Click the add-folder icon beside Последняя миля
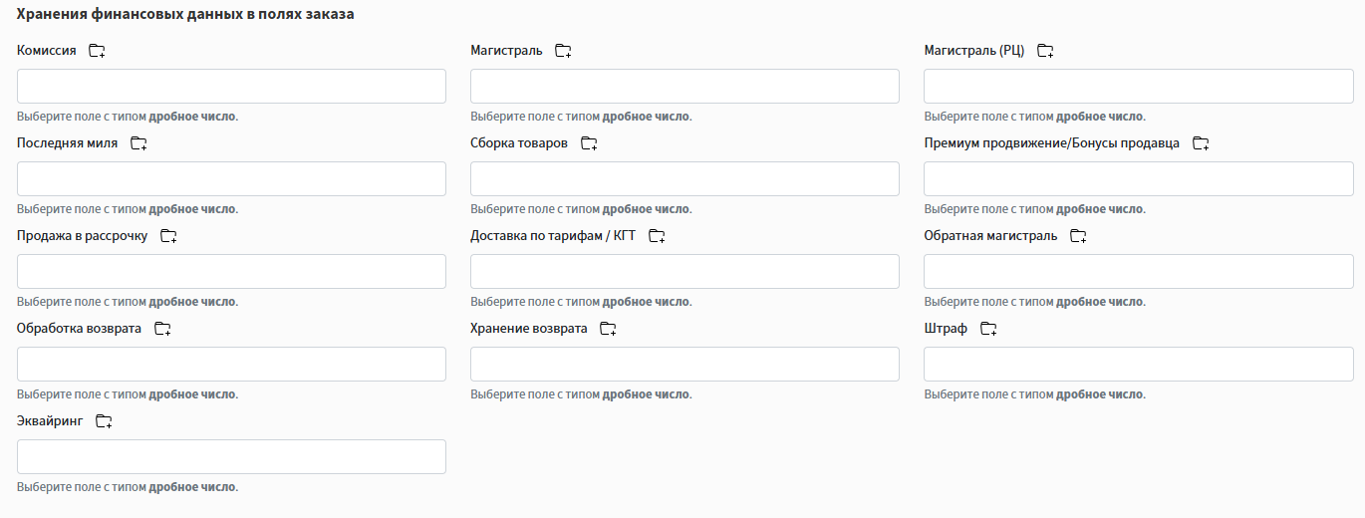This screenshot has height=518, width=1365. click(x=138, y=143)
